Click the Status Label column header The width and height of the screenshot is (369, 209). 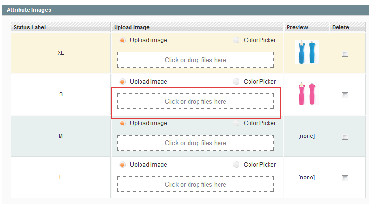[x=30, y=27]
